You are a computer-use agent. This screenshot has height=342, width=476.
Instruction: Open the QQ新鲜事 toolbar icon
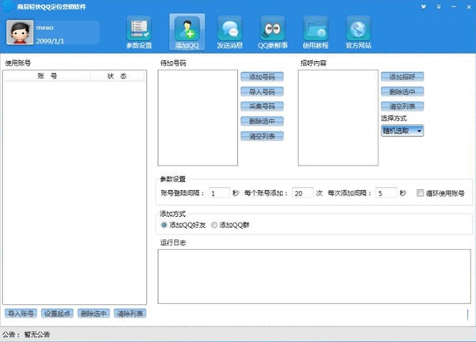(x=273, y=32)
